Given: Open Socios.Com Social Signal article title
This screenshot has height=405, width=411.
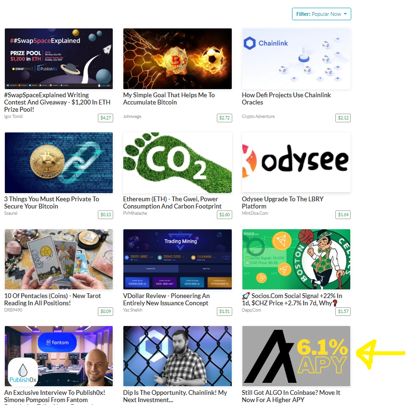Looking at the screenshot, I should 292,299.
